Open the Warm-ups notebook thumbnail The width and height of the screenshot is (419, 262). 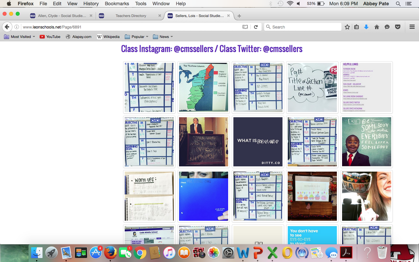pyautogui.click(x=149, y=196)
